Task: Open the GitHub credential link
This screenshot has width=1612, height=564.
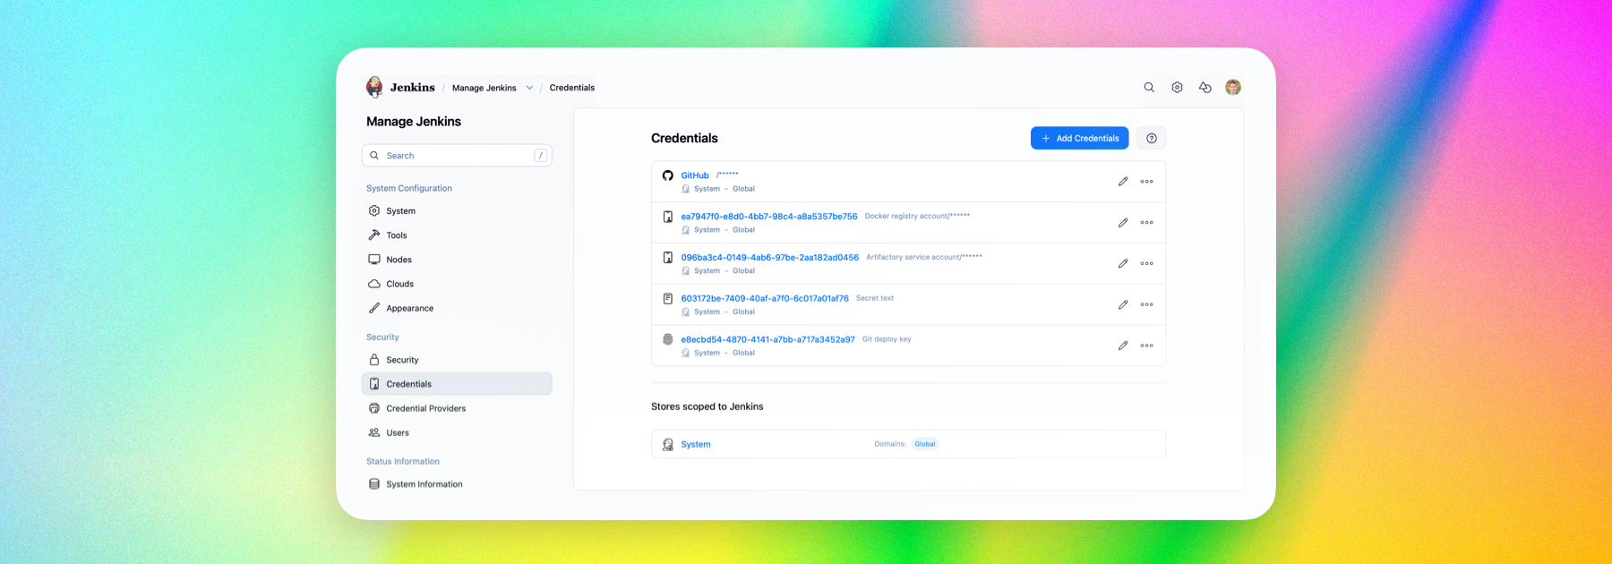Action: 695,175
